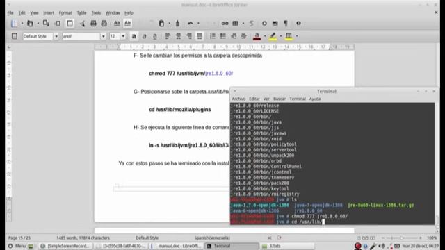Open the File menu in Writer

[10, 13]
